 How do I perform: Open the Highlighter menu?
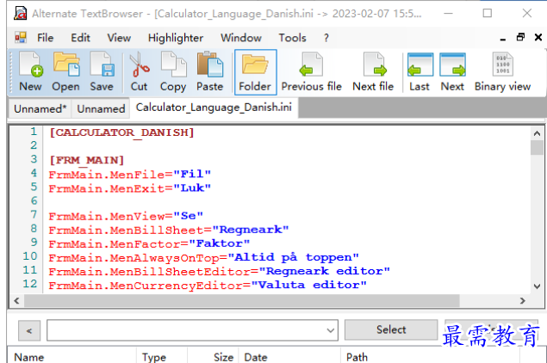tap(176, 38)
